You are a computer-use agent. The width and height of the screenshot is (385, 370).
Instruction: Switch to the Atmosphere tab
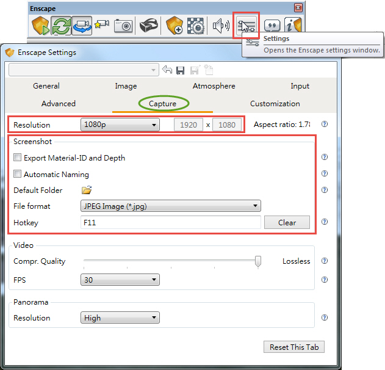[214, 86]
